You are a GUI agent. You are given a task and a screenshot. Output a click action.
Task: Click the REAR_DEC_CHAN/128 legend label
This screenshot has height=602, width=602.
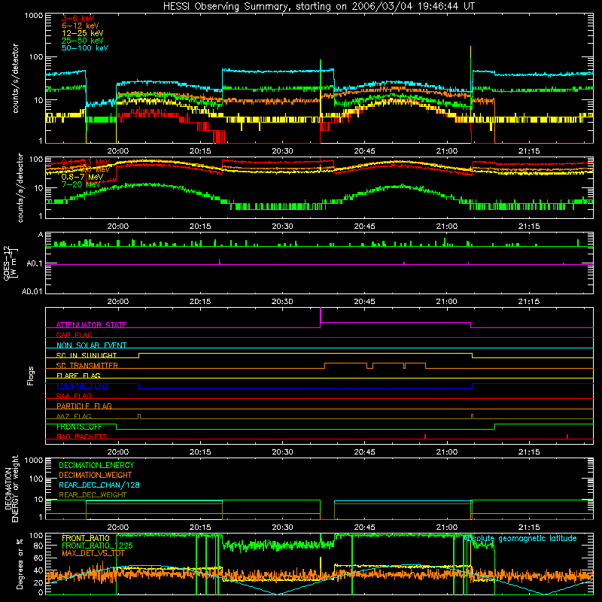99,485
